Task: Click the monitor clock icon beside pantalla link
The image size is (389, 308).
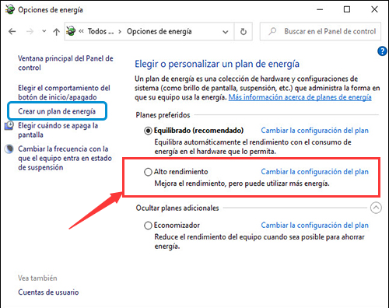Action: [9, 126]
